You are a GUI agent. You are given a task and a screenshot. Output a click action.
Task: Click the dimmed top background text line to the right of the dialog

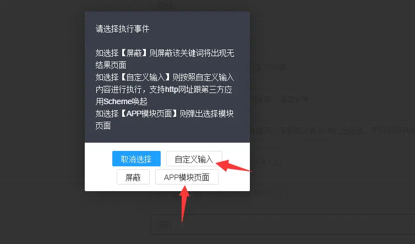click(268, 67)
